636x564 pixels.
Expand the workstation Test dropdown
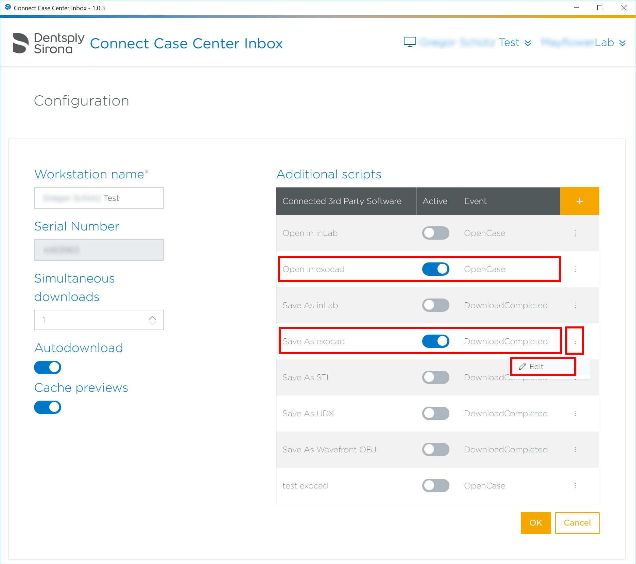click(x=528, y=43)
